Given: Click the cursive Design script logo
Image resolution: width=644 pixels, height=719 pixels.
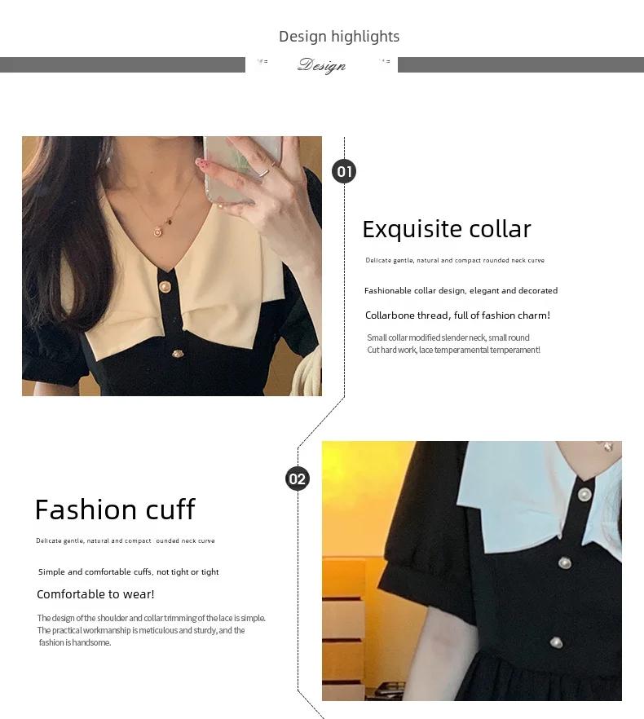Looking at the screenshot, I should click(x=321, y=65).
